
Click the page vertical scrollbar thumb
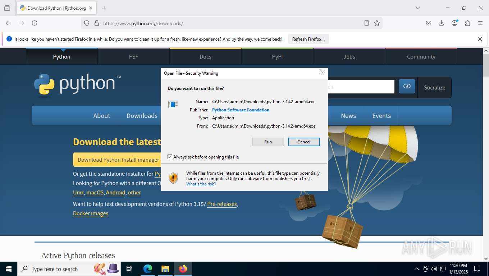point(486,65)
